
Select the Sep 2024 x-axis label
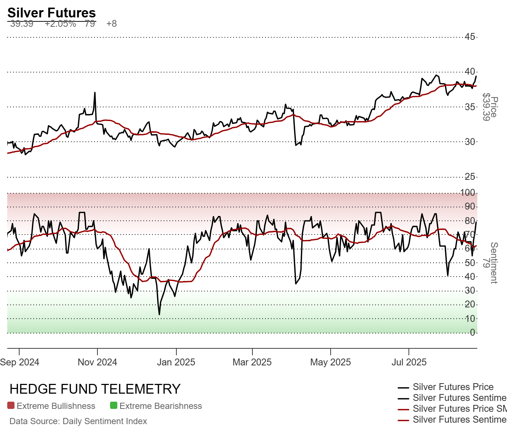[x=20, y=362]
